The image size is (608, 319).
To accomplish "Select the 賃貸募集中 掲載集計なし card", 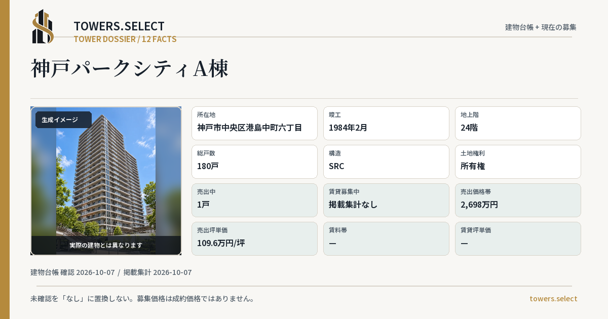I will click(386, 200).
